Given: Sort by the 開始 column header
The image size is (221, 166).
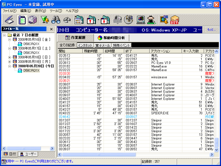Looking at the screenshot, I should (x=70, y=51).
